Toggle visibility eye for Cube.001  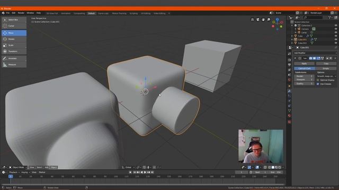tap(336, 40)
